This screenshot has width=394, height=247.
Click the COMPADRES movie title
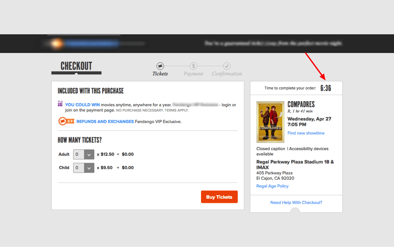(x=301, y=104)
